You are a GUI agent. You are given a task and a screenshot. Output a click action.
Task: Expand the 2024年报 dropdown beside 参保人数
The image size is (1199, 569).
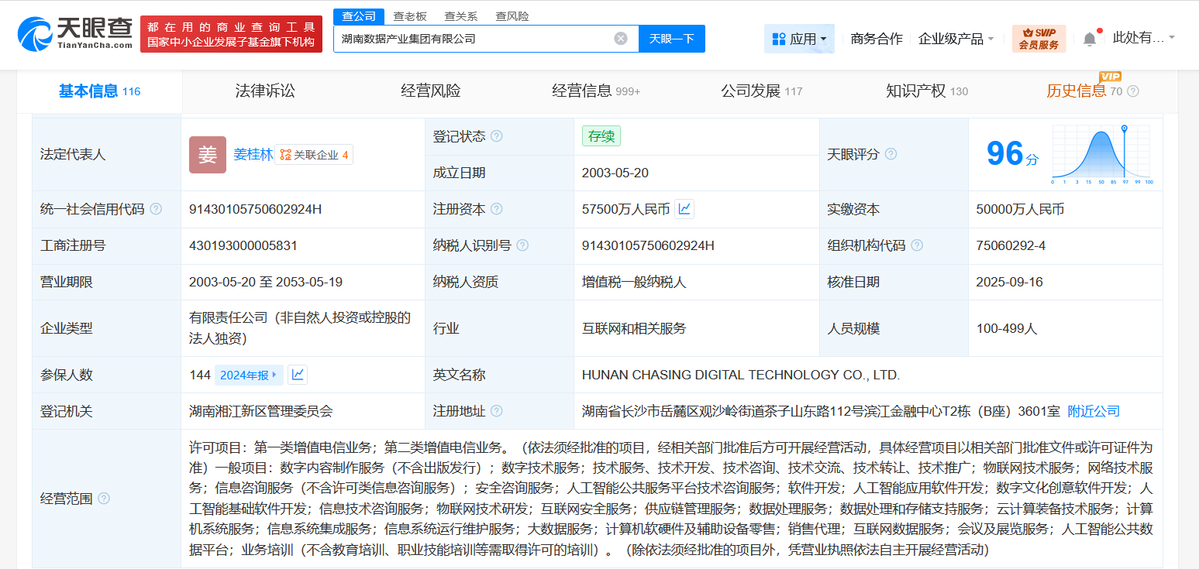click(x=249, y=374)
